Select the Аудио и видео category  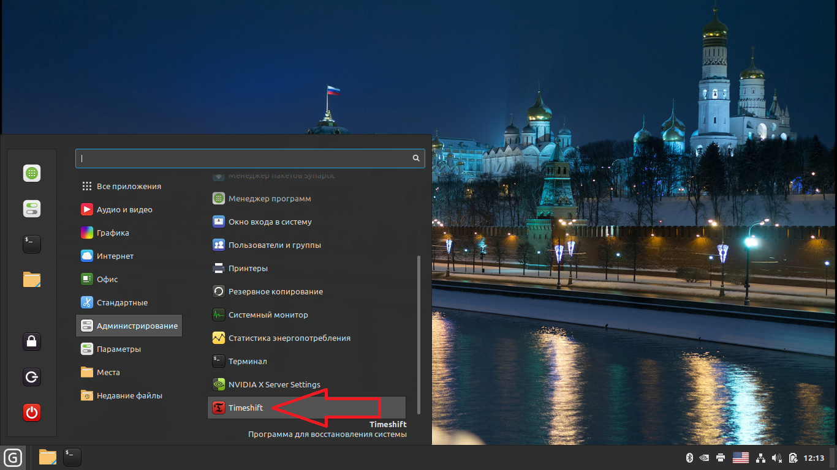(124, 209)
